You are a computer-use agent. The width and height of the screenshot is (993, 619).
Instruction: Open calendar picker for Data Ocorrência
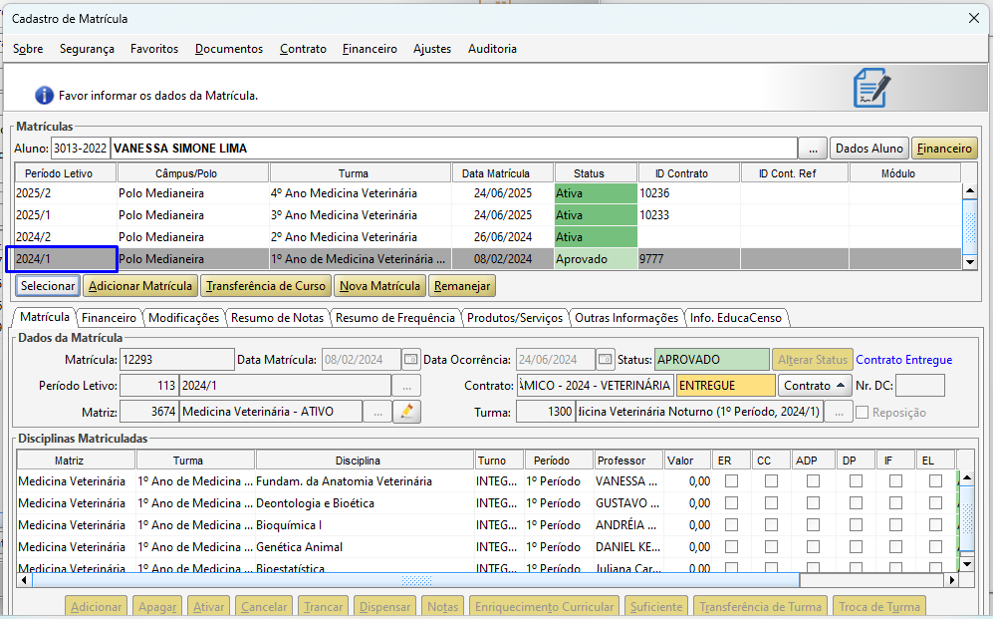point(605,359)
